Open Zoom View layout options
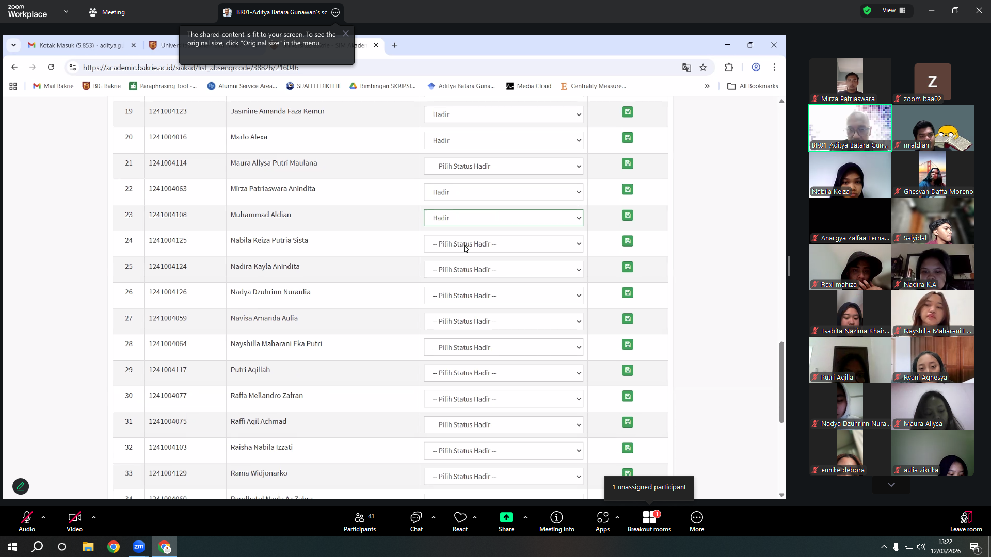This screenshot has width=991, height=557. (x=895, y=10)
